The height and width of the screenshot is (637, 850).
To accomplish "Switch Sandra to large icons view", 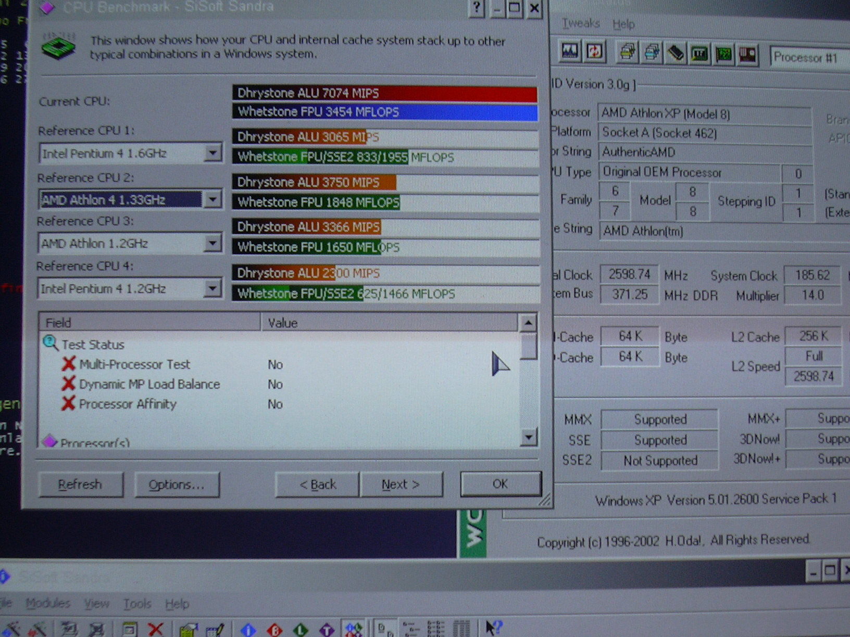I will point(385,629).
